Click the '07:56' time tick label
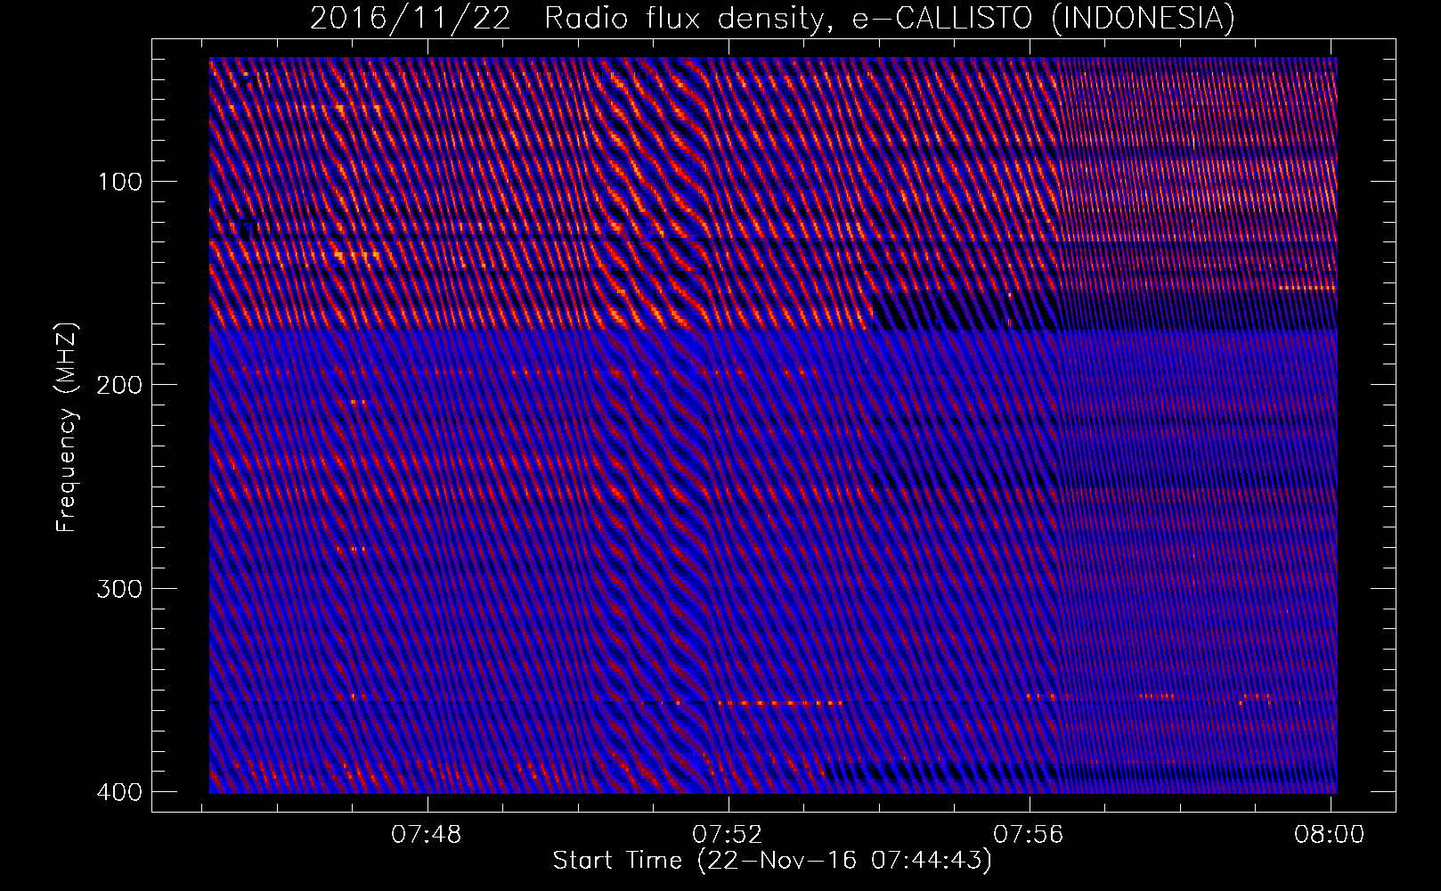Viewport: 1441px width, 891px height. coord(1030,835)
